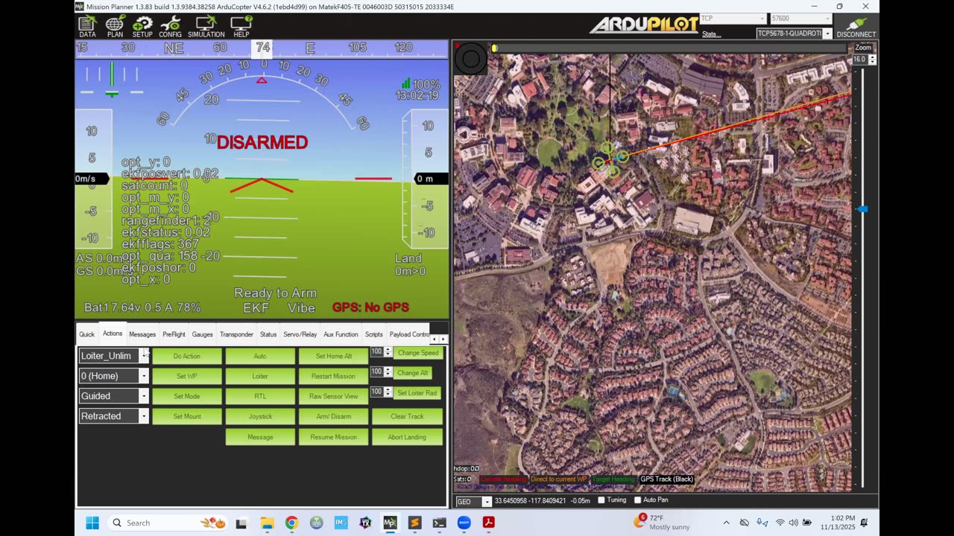Click the black circle map rotation control
The width and height of the screenshot is (954, 536).
tap(471, 58)
